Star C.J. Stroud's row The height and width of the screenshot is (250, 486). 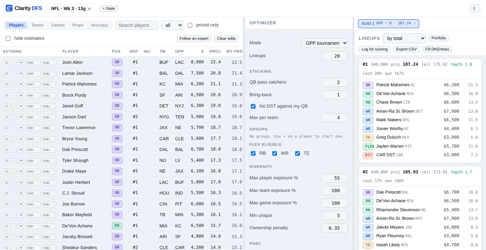[7, 193]
